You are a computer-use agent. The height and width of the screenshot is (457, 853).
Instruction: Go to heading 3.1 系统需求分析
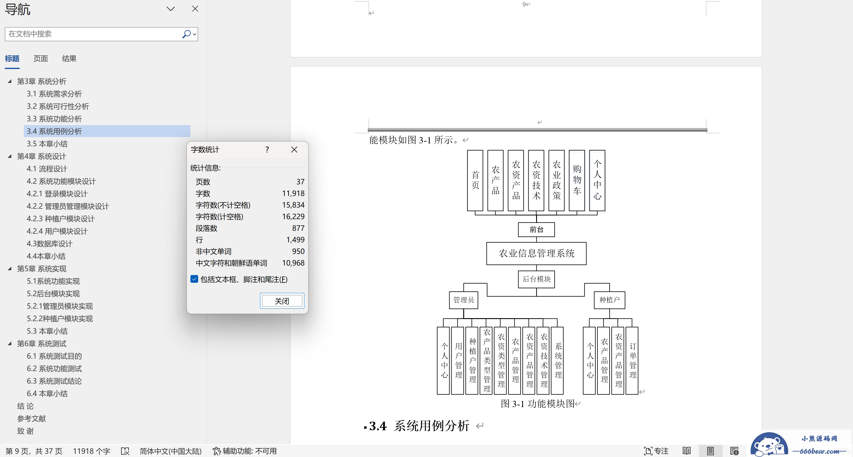[54, 94]
